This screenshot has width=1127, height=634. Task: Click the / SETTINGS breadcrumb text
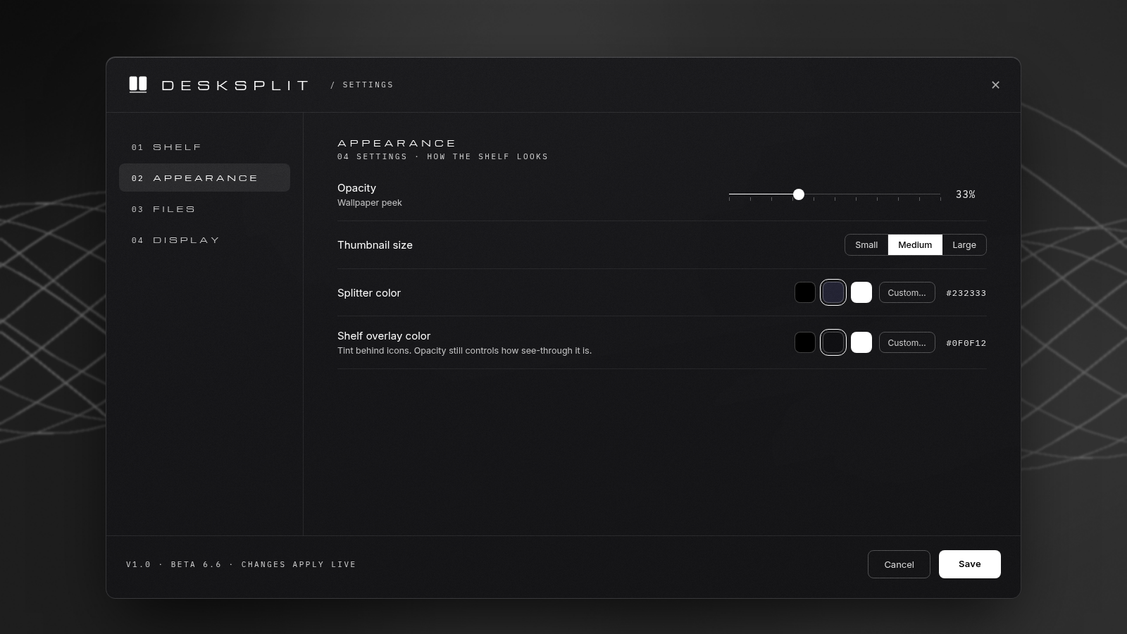pyautogui.click(x=362, y=85)
